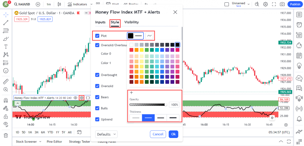The image size is (304, 146).
Task: Click the compare add symbol plus icon
Action: 38,4
